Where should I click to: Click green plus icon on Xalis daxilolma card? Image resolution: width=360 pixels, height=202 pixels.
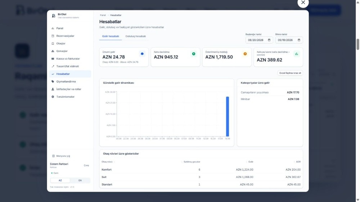tap(194, 54)
